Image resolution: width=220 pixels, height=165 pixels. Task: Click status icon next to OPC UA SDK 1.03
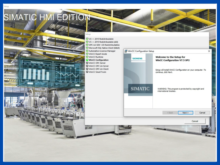[87, 45]
